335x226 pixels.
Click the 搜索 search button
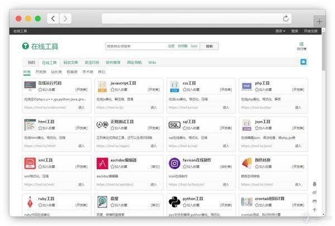(x=209, y=46)
